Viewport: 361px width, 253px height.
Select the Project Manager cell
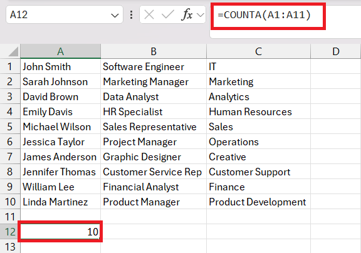(154, 142)
